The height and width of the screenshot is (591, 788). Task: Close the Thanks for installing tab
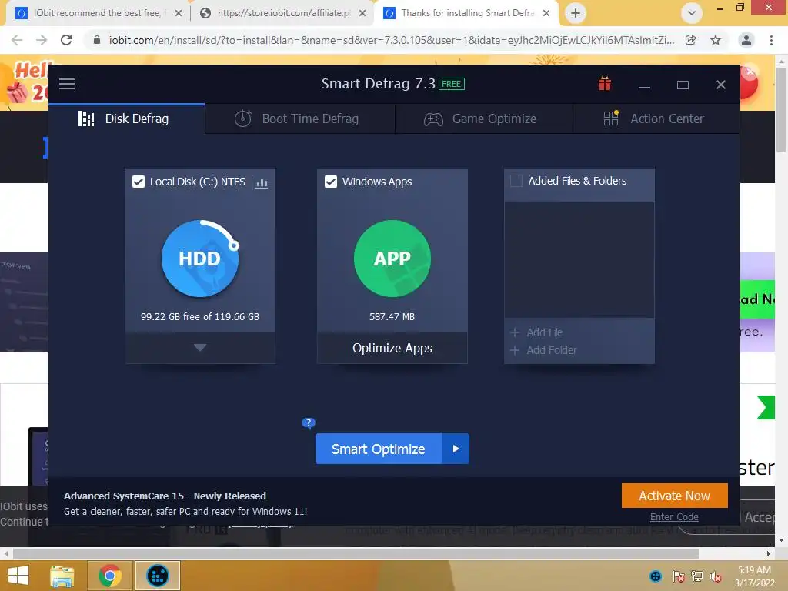coord(546,13)
